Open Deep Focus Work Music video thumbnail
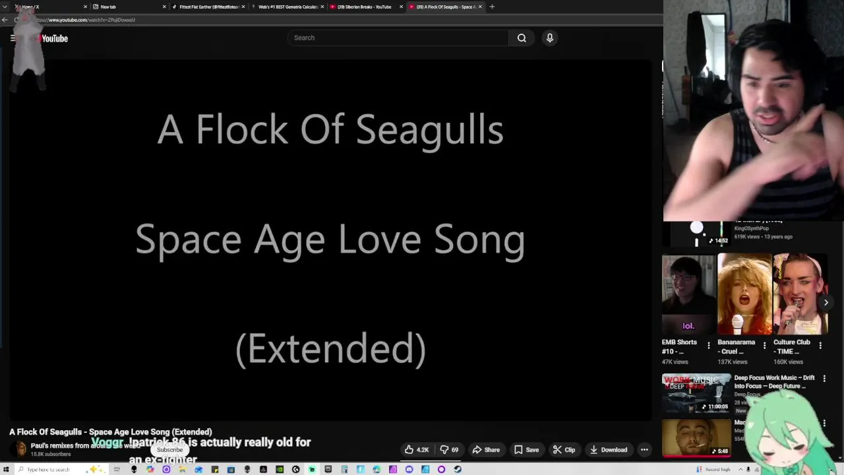Image resolution: width=844 pixels, height=475 pixels. click(696, 393)
